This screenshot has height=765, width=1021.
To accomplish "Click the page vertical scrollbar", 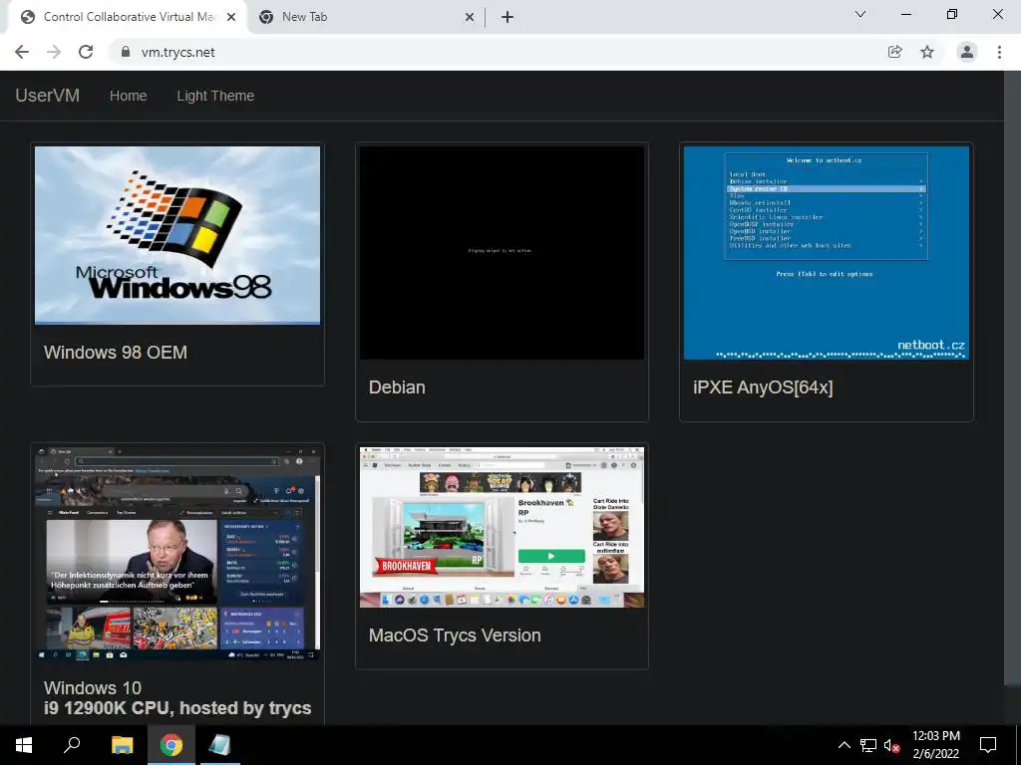I will pos(1013,378).
